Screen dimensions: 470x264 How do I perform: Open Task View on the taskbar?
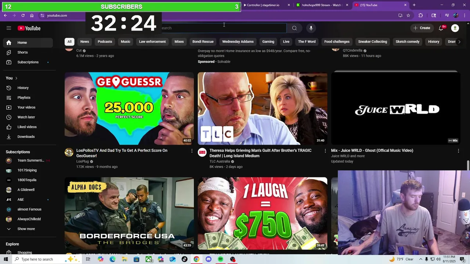click(88, 259)
